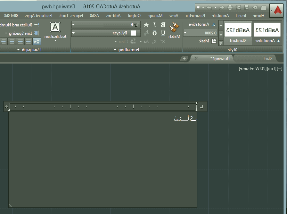Click the Stack fraction icon
Viewport: 287px width, 214px height.
146,33
